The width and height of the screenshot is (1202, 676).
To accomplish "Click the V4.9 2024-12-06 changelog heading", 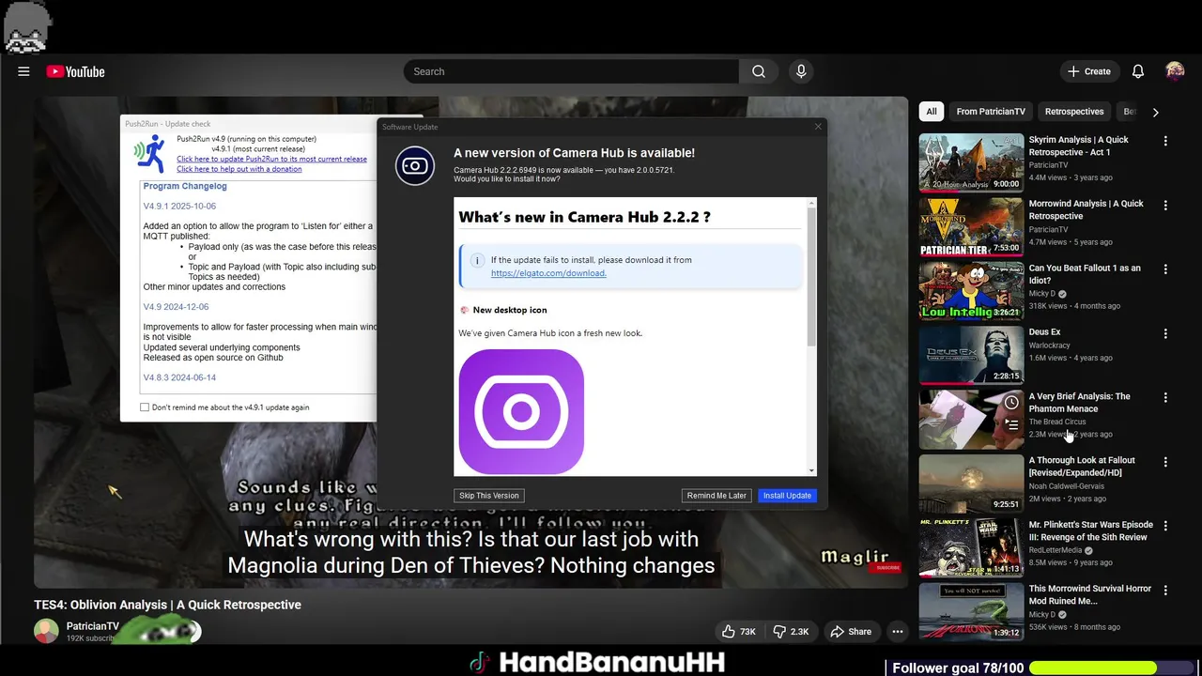I will pos(176,307).
